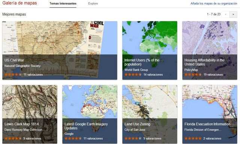240x144 pixels.
Task: Click Lewis Clark Map 1814 title
Action: (x=22, y=124)
